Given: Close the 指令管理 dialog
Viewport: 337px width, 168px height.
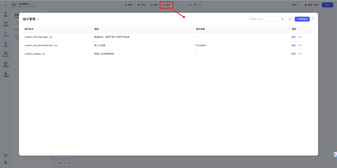Looking at the screenshot, I should click(313, 18).
